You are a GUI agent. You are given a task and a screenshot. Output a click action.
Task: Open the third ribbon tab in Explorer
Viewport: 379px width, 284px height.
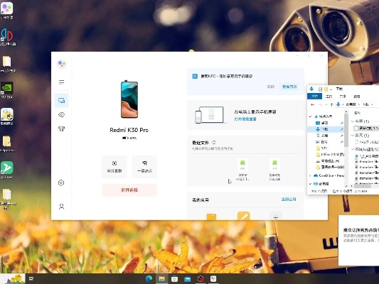coord(343,97)
